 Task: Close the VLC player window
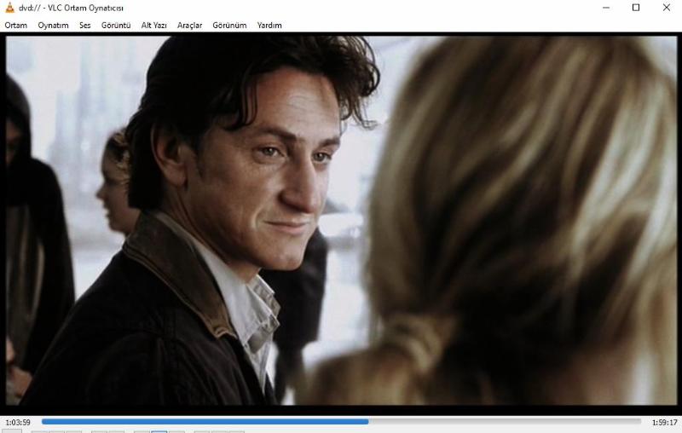[667, 8]
